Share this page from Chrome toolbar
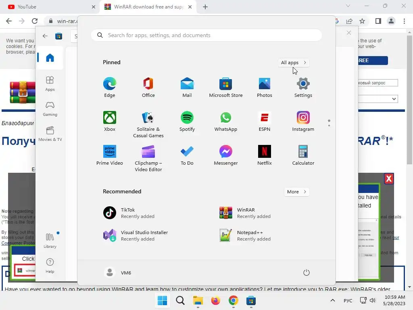This screenshot has height=310, width=413. pos(349,21)
